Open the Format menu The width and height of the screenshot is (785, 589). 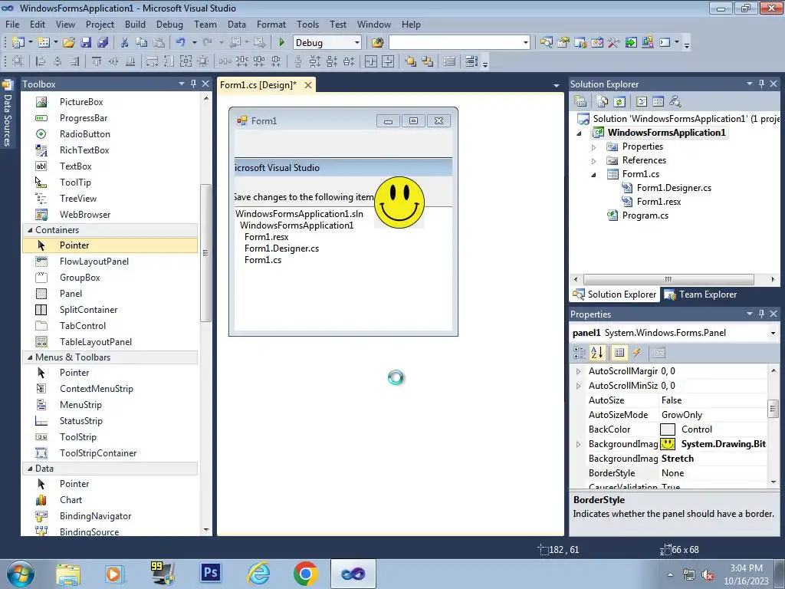pyautogui.click(x=271, y=24)
